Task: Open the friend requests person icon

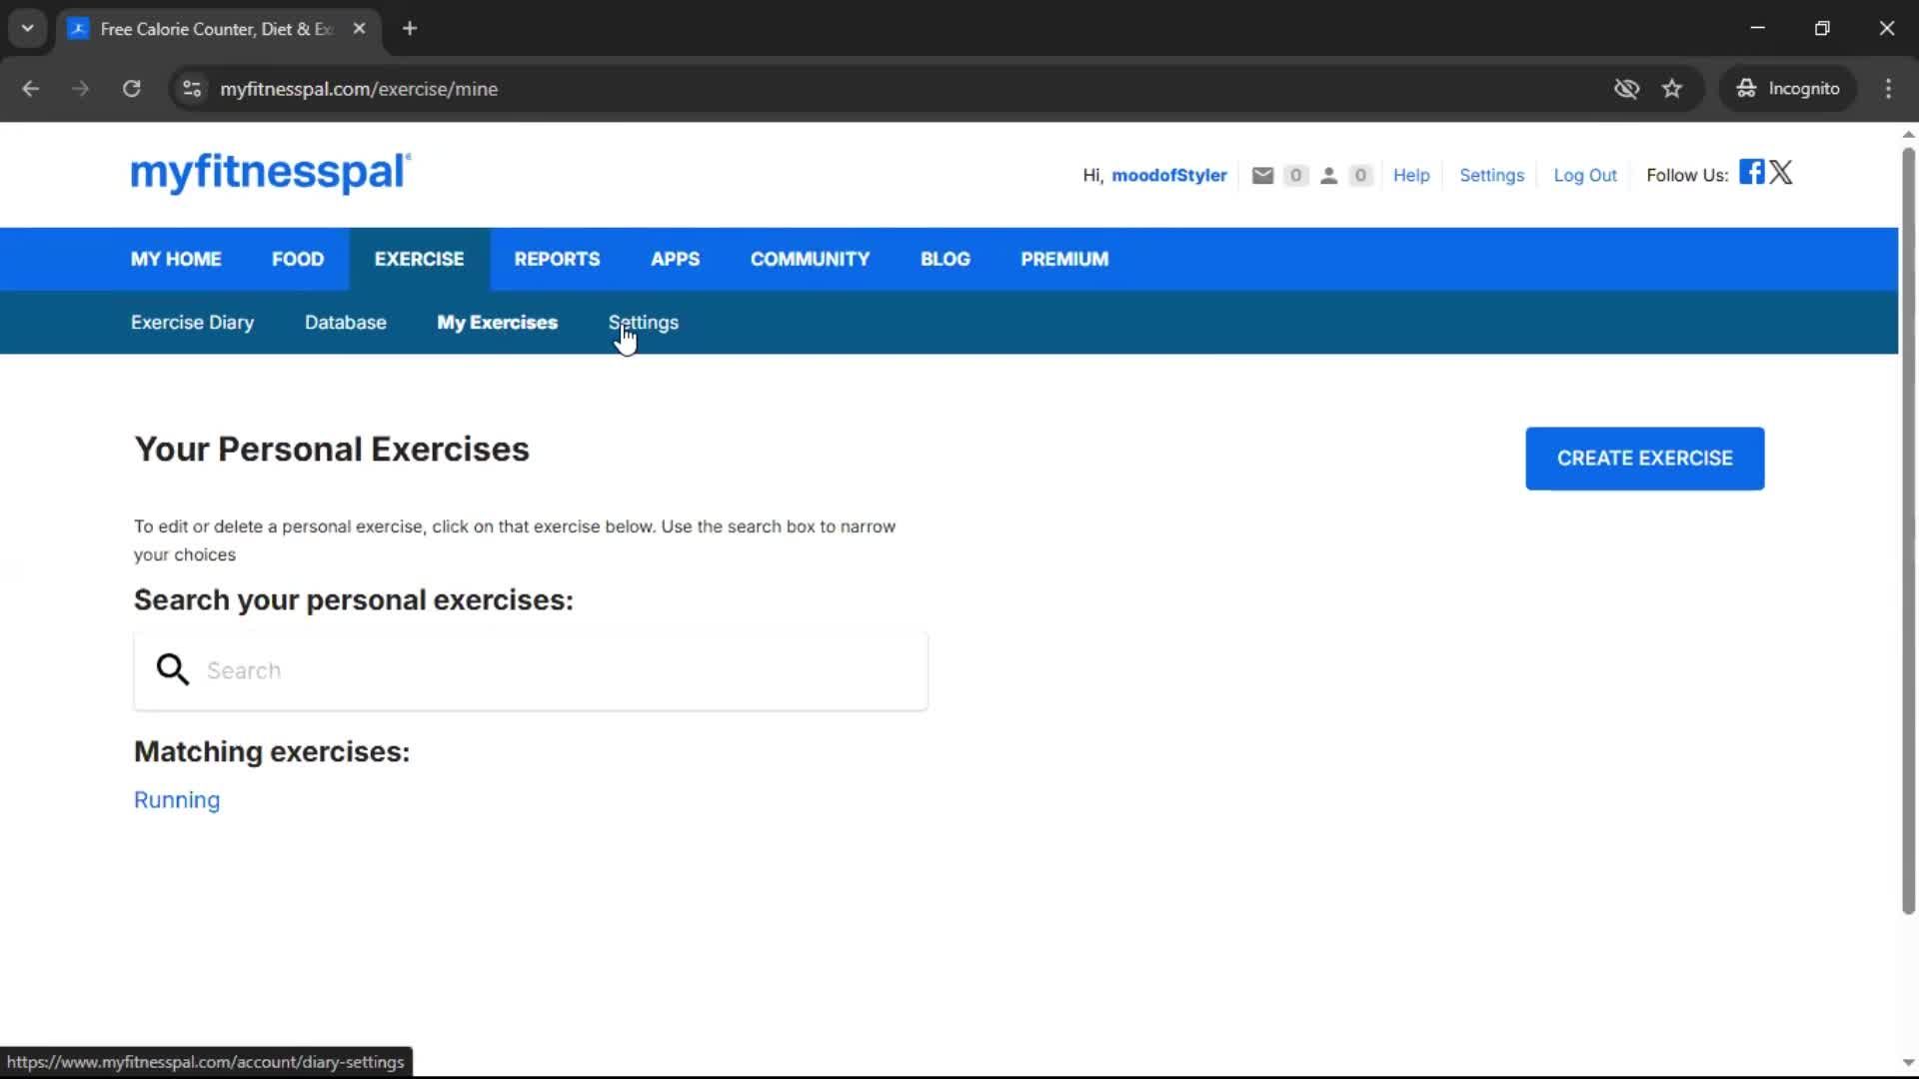Action: pyautogui.click(x=1328, y=176)
